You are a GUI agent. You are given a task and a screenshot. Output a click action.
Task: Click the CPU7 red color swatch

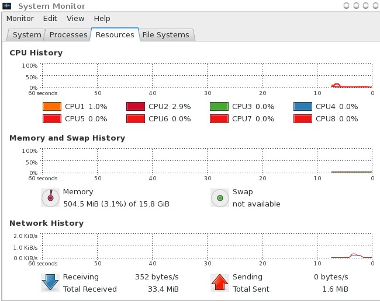click(219, 118)
